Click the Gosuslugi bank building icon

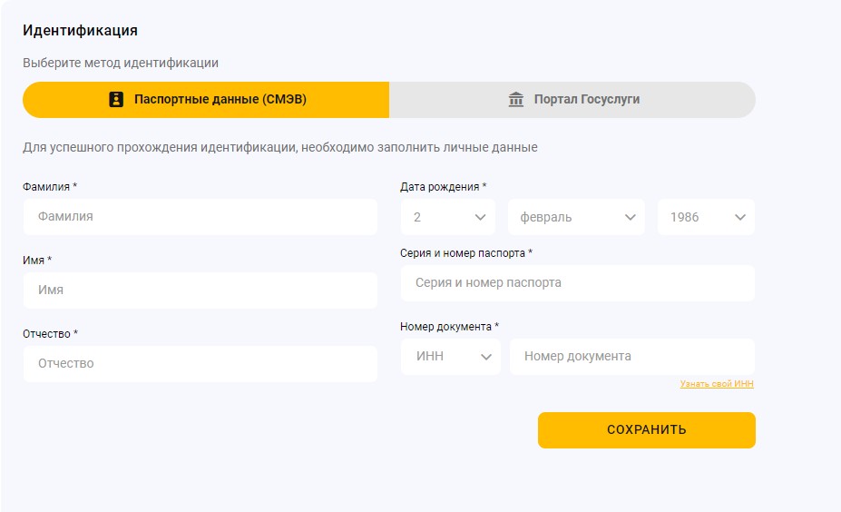516,99
